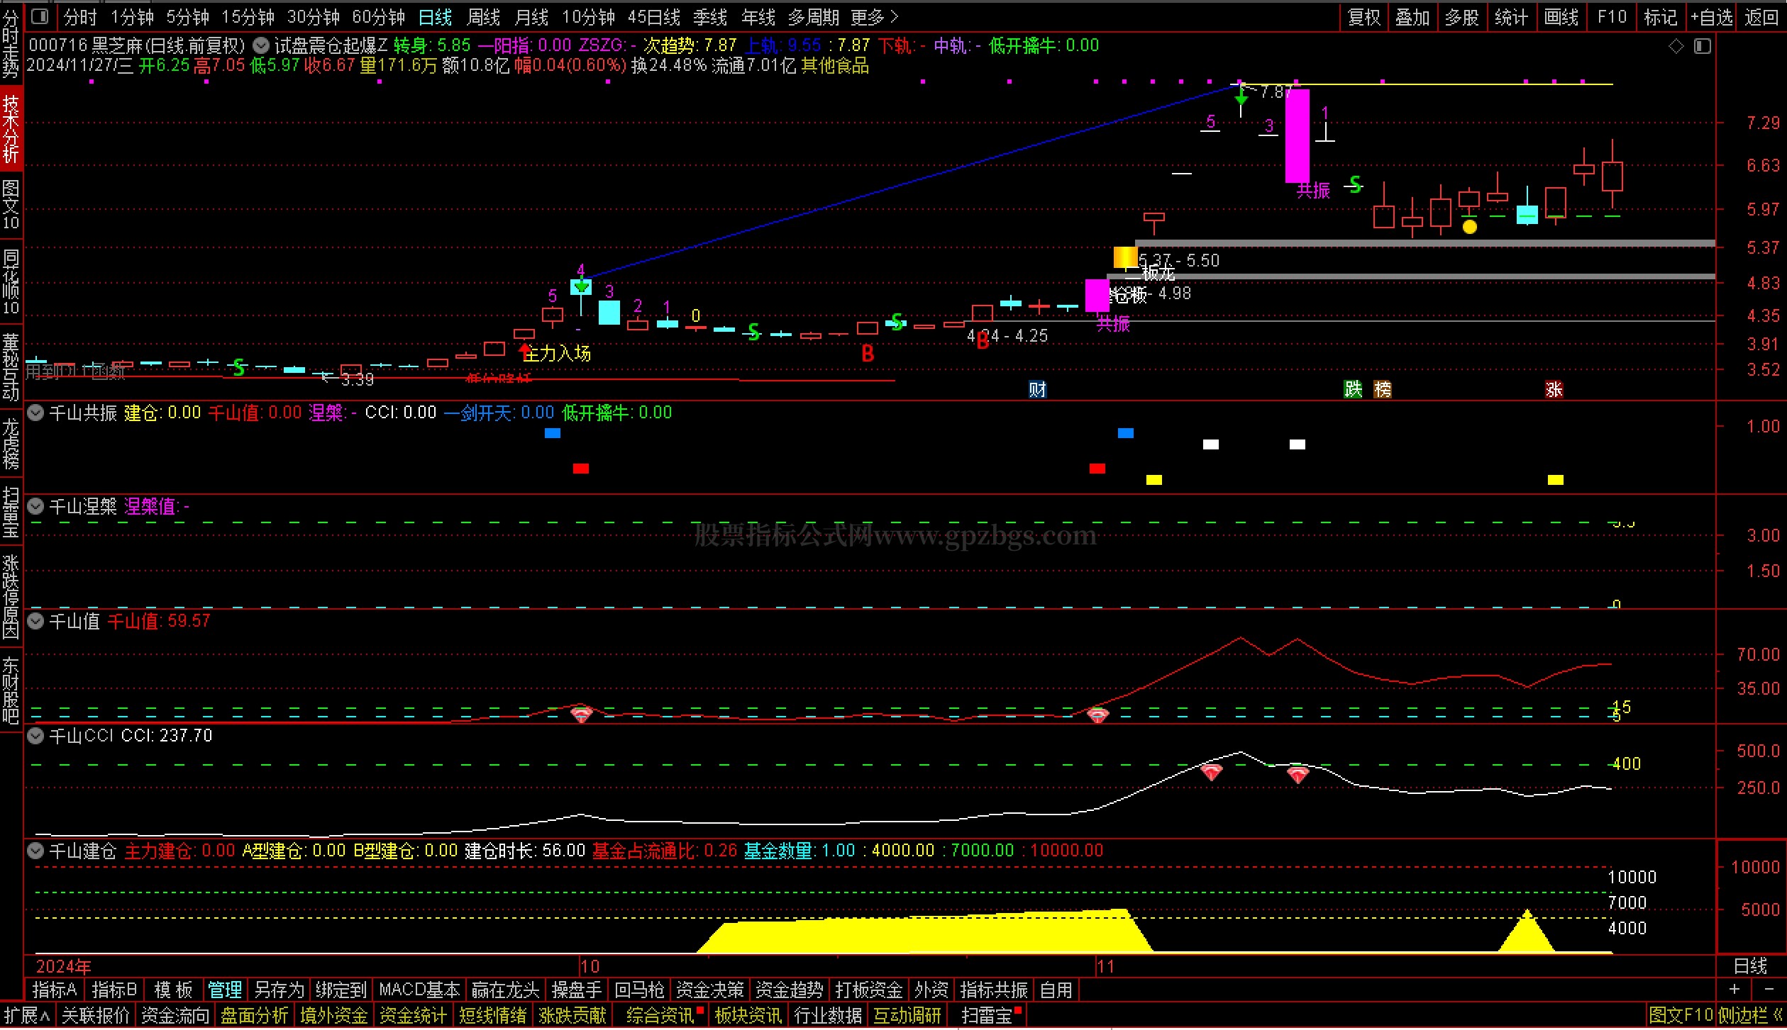1787x1030 pixels.
Task: Click the minus zoom-out button
Action: coord(1769,990)
